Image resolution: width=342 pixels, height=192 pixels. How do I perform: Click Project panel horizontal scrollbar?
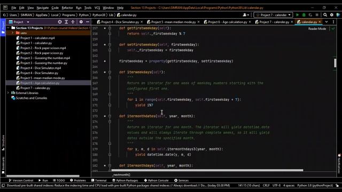pos(43,176)
